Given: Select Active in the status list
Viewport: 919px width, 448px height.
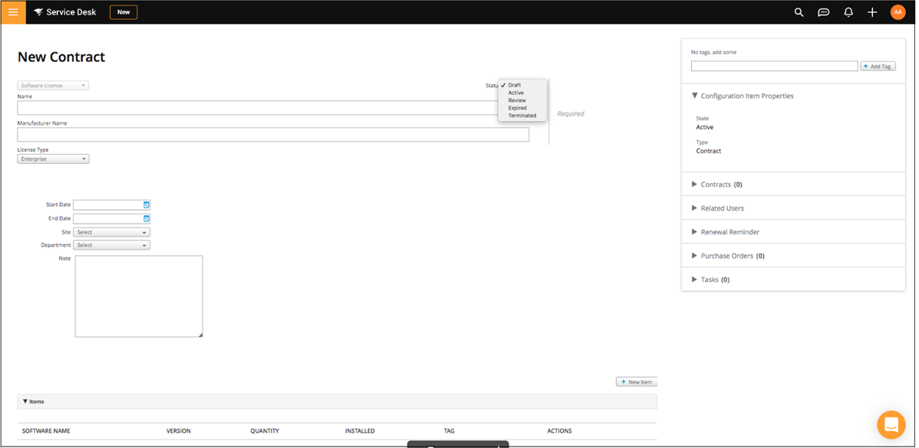Looking at the screenshot, I should click(x=515, y=93).
